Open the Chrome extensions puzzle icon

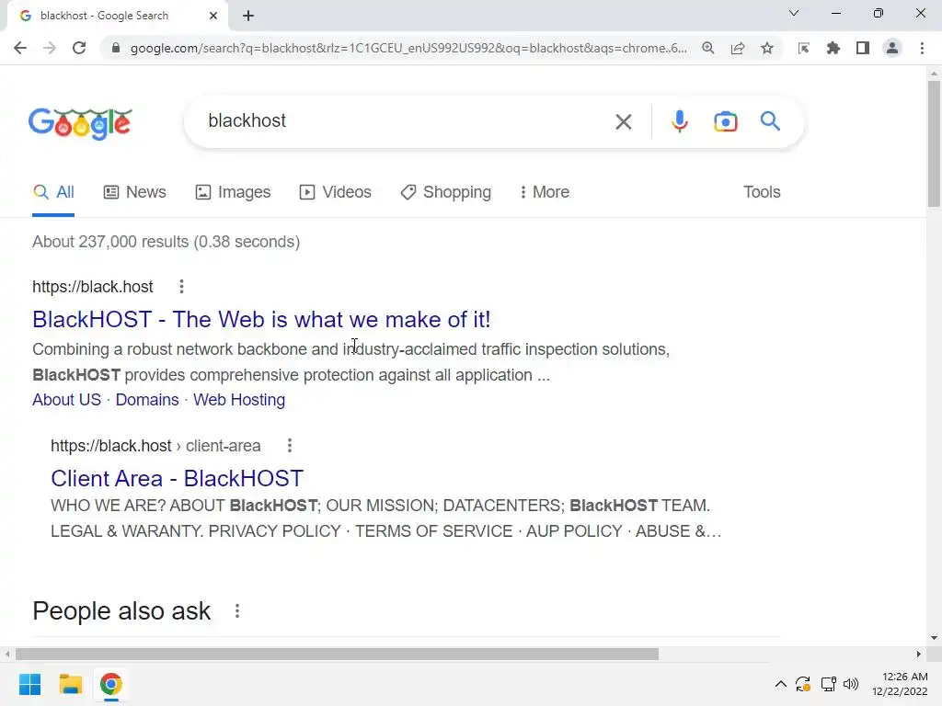coord(833,48)
